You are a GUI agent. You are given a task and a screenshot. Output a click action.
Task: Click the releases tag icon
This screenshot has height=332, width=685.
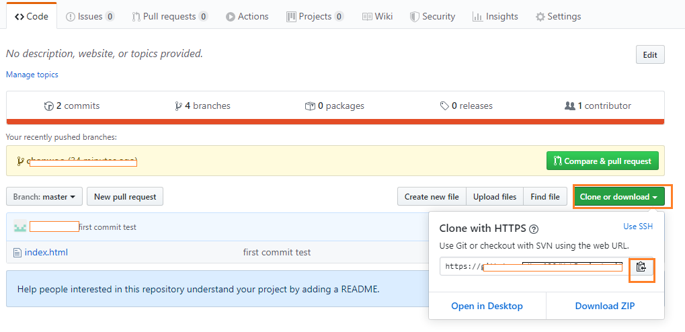tap(444, 106)
